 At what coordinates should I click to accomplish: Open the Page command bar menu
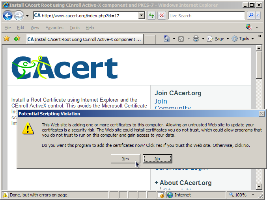click(x=218, y=39)
